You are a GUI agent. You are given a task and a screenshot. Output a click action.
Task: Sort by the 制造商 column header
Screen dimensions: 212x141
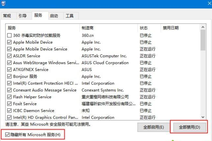(x=108, y=28)
